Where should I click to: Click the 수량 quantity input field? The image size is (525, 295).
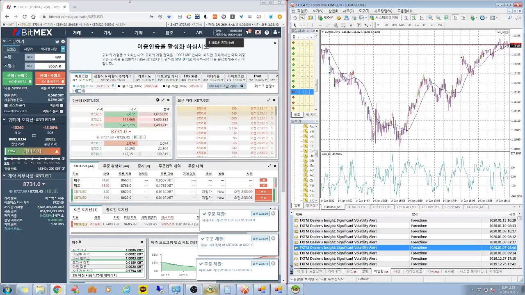pyautogui.click(x=50, y=57)
